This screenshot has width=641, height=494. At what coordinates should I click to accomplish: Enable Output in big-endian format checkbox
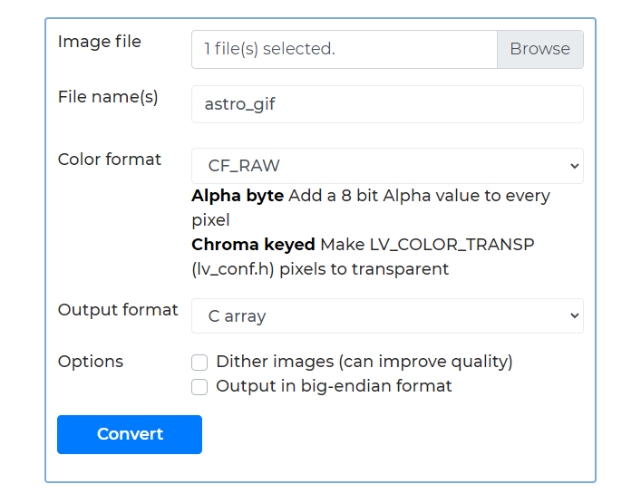(199, 387)
